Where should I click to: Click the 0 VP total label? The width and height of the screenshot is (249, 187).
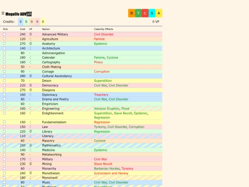coord(156,22)
